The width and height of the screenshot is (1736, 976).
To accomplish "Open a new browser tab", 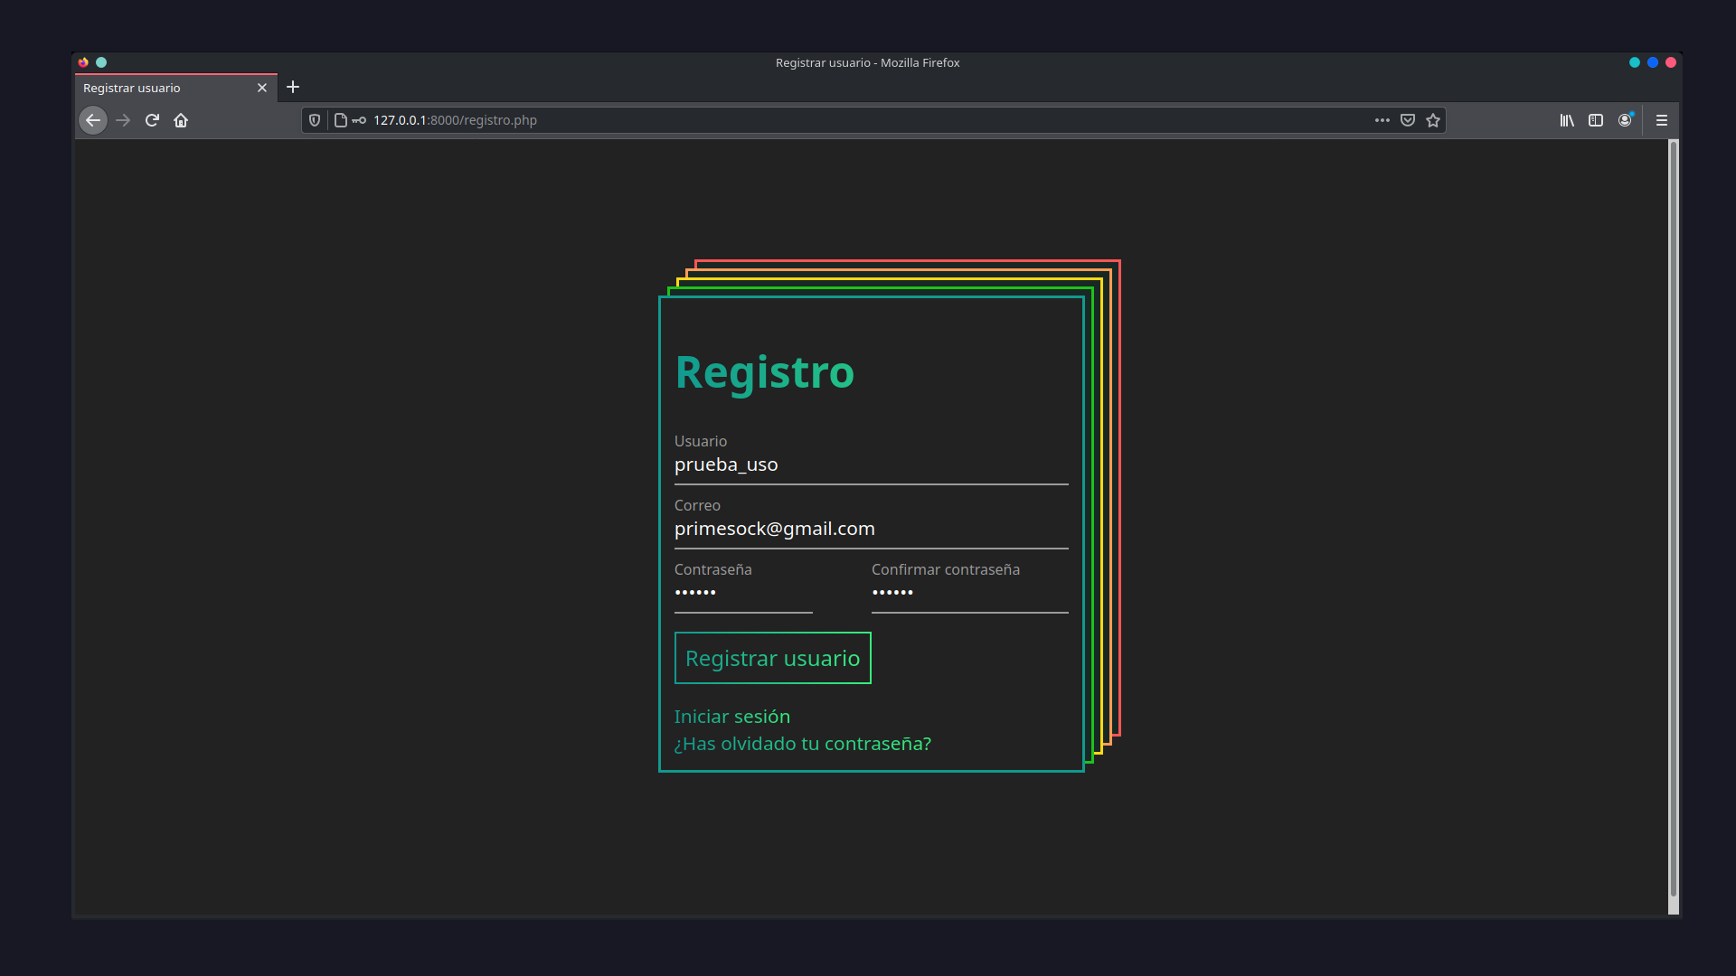I will [293, 87].
